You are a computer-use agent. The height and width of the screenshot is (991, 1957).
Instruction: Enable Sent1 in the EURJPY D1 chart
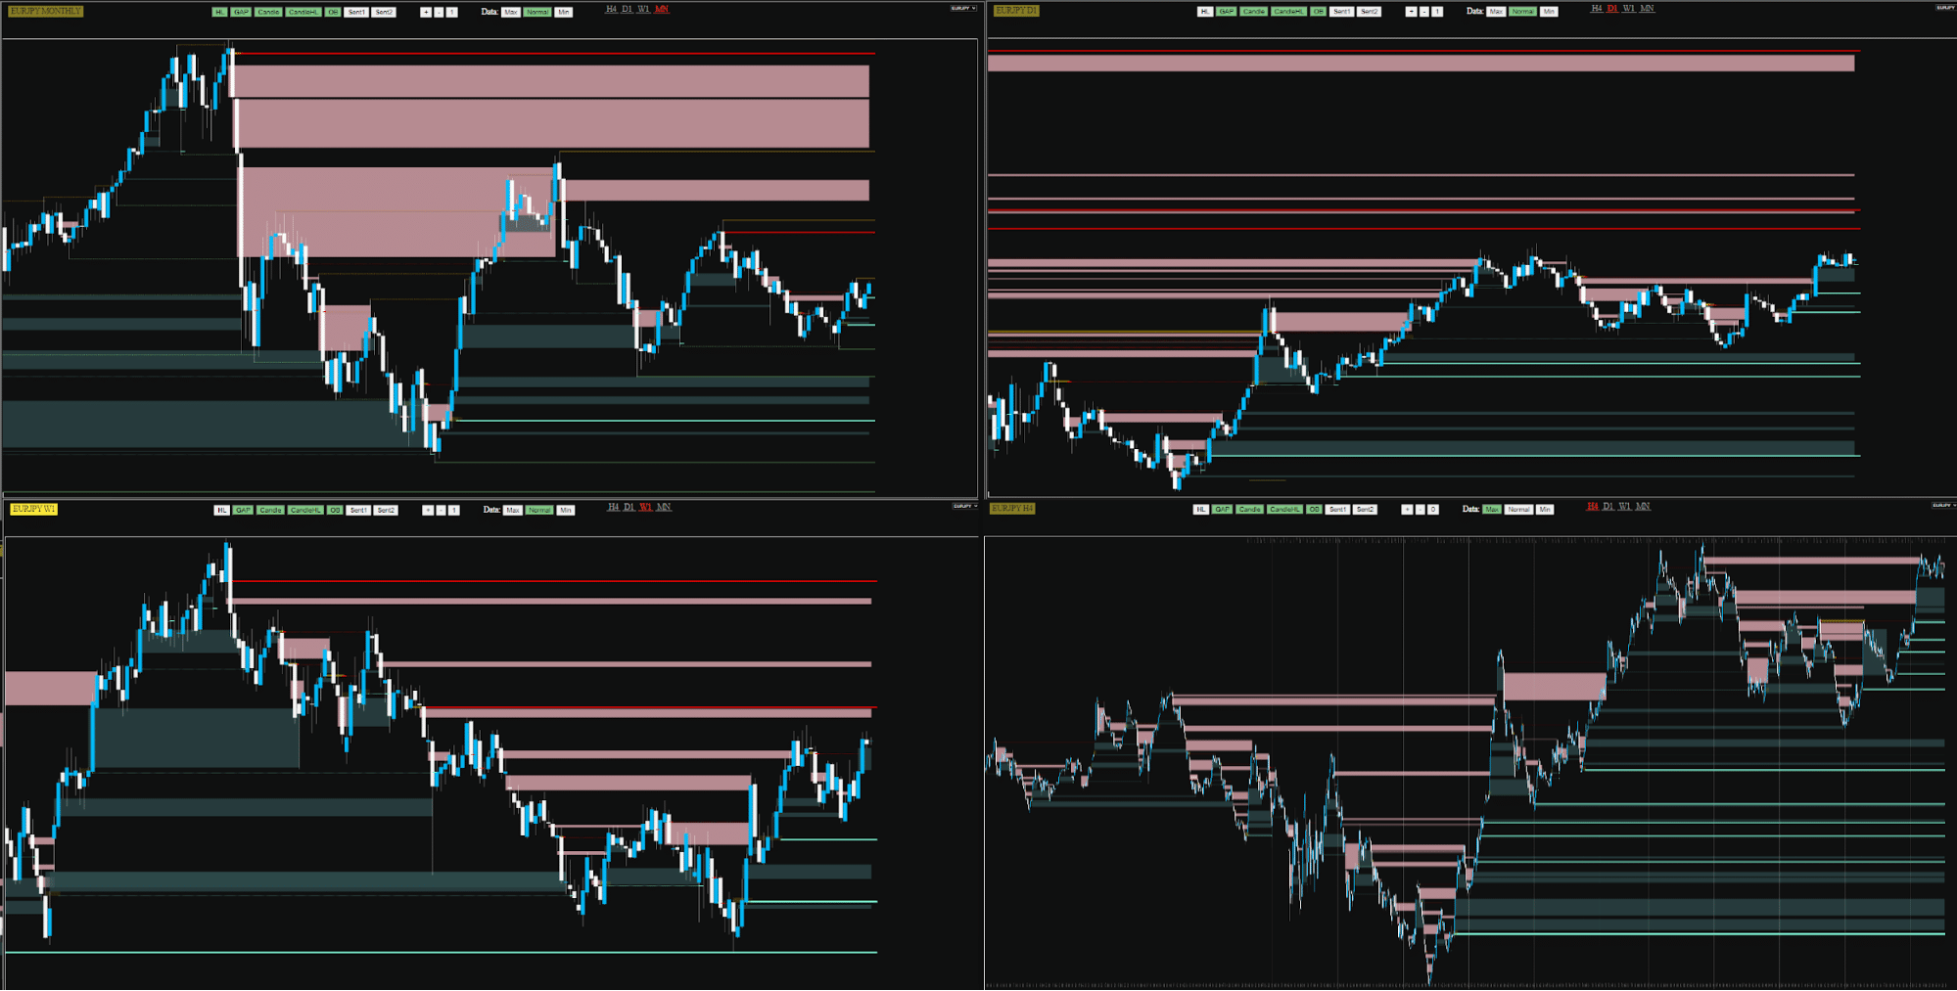point(1341,12)
